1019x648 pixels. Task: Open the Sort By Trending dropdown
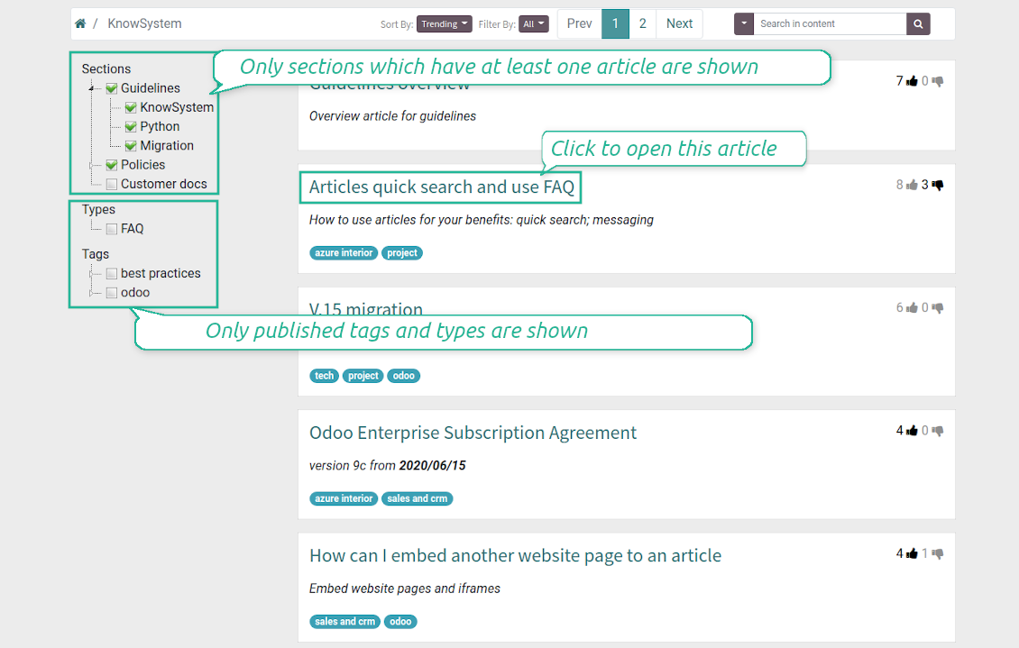pos(444,24)
